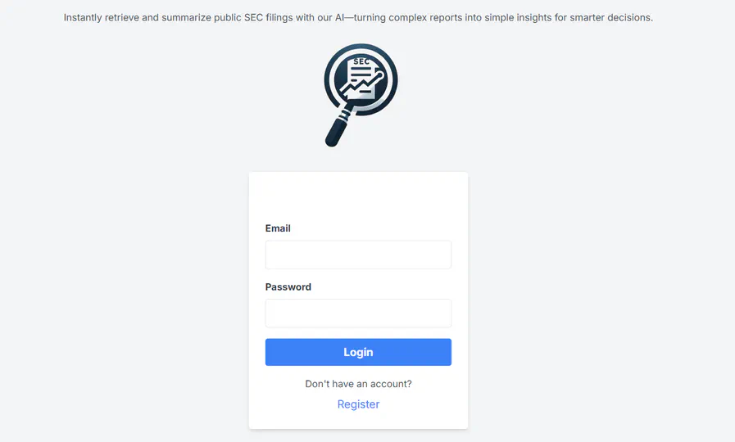Viewport: 735px width, 442px height.
Task: Click the Email field label
Action: (278, 228)
